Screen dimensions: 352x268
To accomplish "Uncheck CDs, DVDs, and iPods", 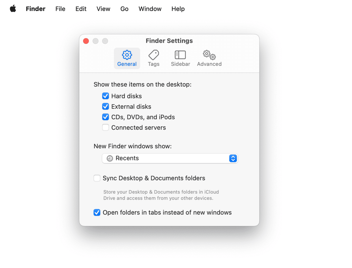I will [x=106, y=117].
